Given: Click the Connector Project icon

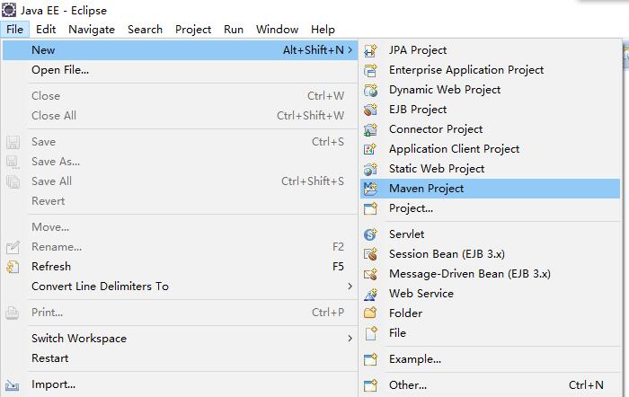Looking at the screenshot, I should point(370,129).
